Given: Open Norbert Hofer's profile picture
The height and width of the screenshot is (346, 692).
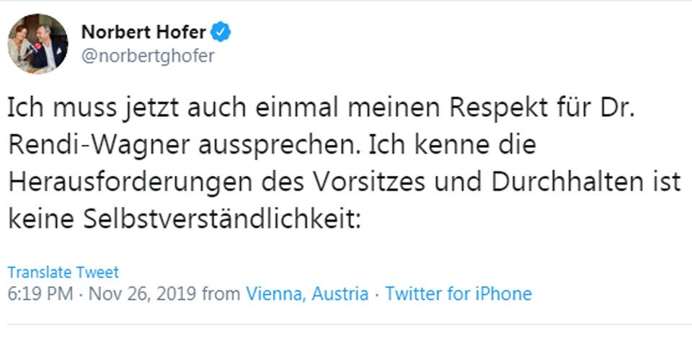Looking at the screenshot, I should 37,44.
